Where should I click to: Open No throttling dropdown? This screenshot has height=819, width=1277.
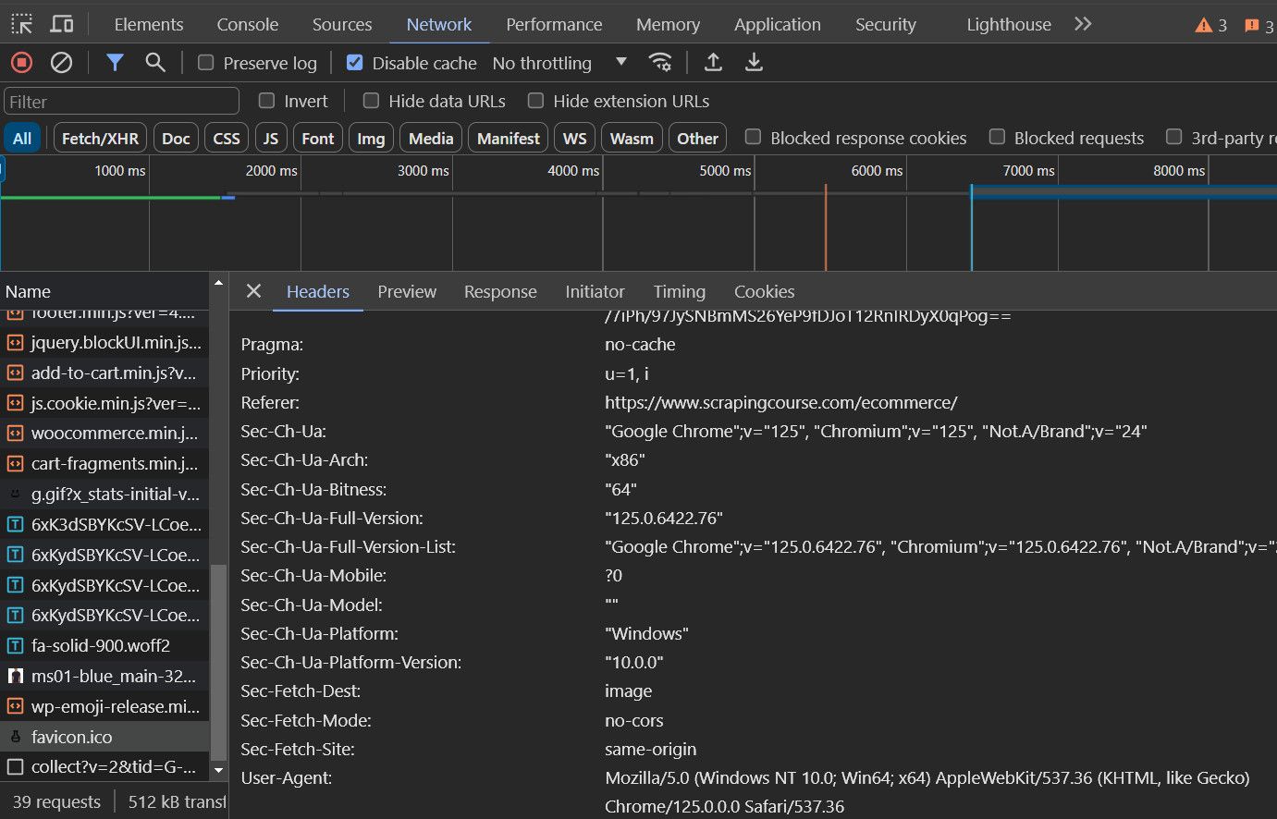(559, 63)
